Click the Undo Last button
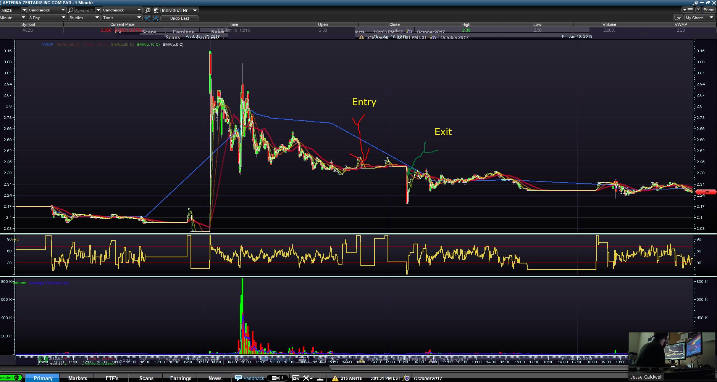Viewport: 717px width, 382px height. pos(180,18)
